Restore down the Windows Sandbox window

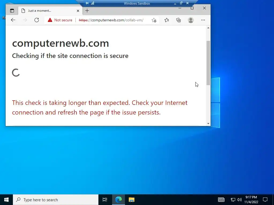pyautogui.click(x=181, y=3)
